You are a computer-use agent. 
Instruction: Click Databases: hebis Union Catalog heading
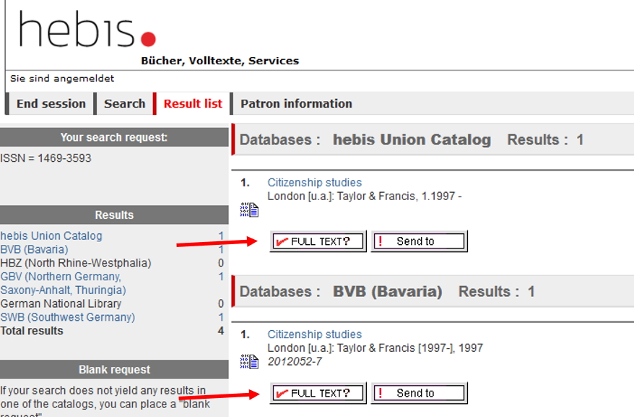(365, 140)
